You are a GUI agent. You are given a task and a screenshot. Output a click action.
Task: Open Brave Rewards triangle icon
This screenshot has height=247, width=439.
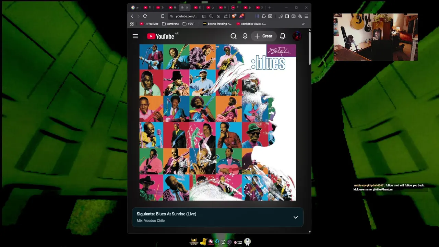point(242,16)
